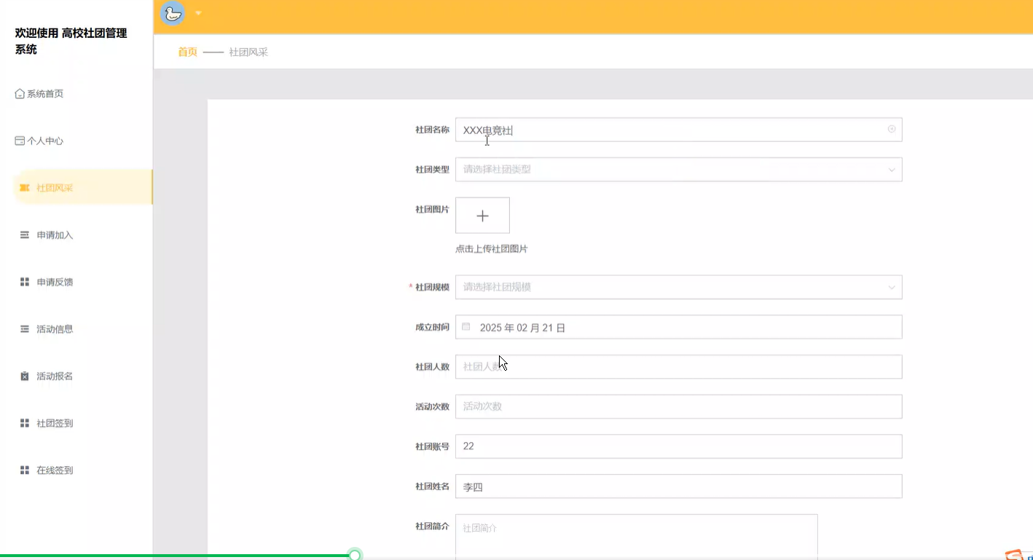Click the 在线签到 grid icon
The width and height of the screenshot is (1033, 560).
click(24, 470)
